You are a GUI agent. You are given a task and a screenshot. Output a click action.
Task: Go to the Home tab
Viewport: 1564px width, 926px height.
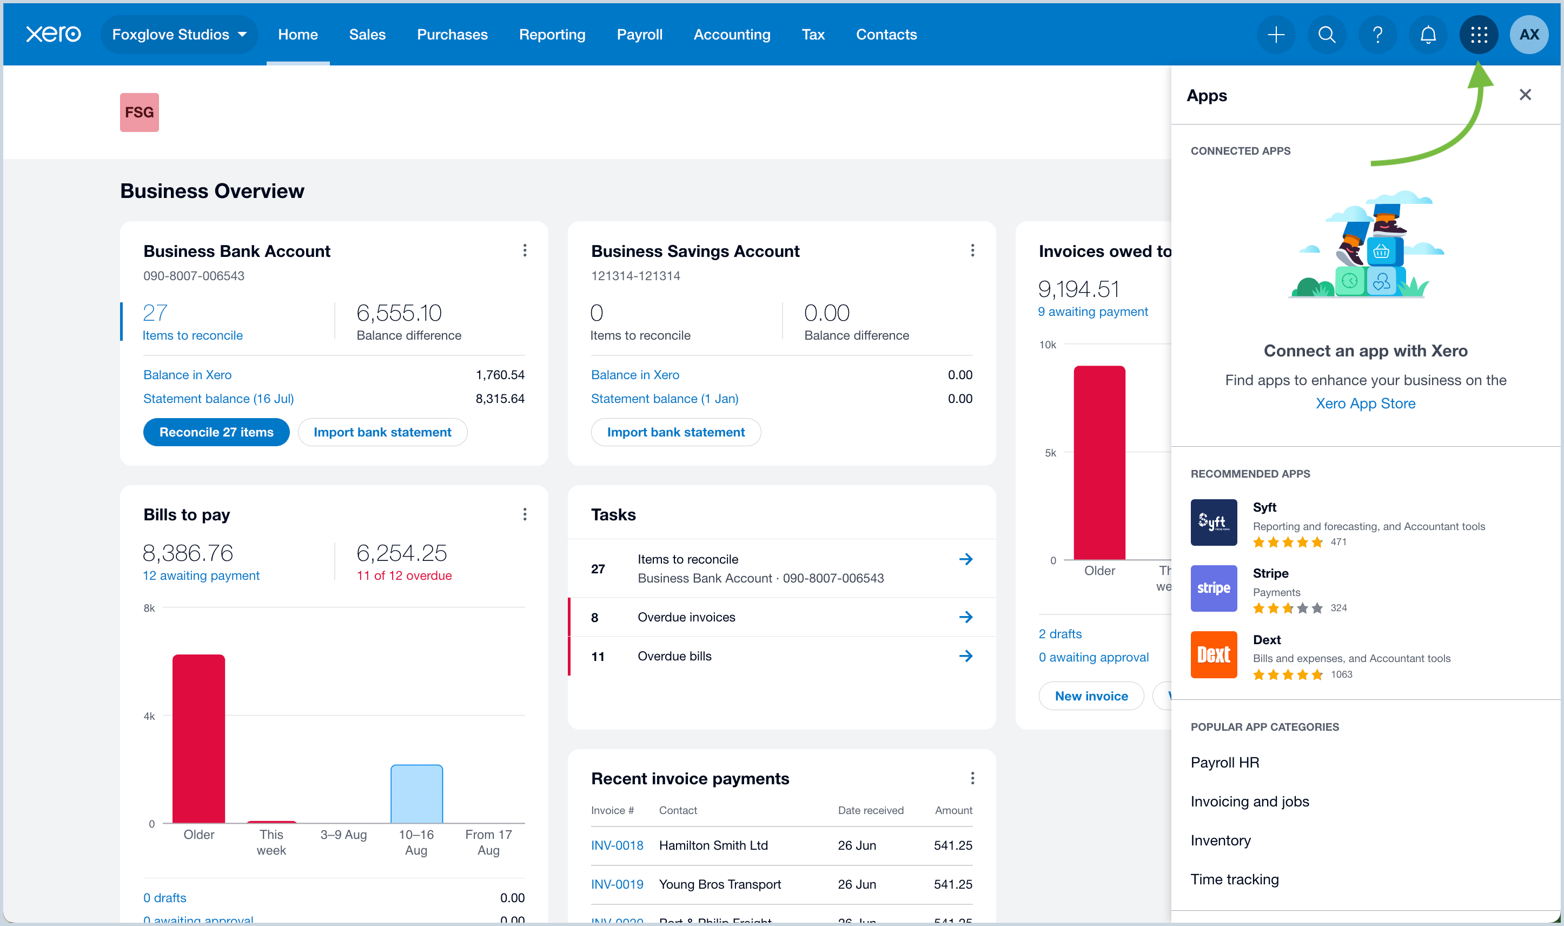click(297, 34)
